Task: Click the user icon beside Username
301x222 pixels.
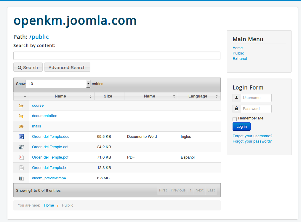Action: (237, 98)
